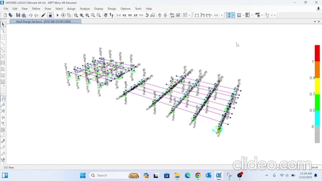Click the rotate 3D view icon
This screenshot has height=181, width=322.
(147, 15)
